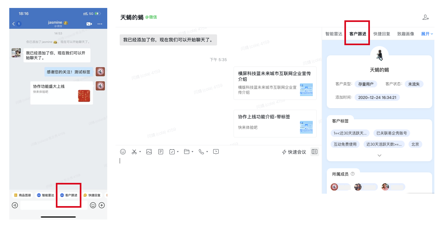443x229 pixels.
Task: Open dropdown arrow next to scissors tool
Action: pyautogui.click(x=140, y=152)
